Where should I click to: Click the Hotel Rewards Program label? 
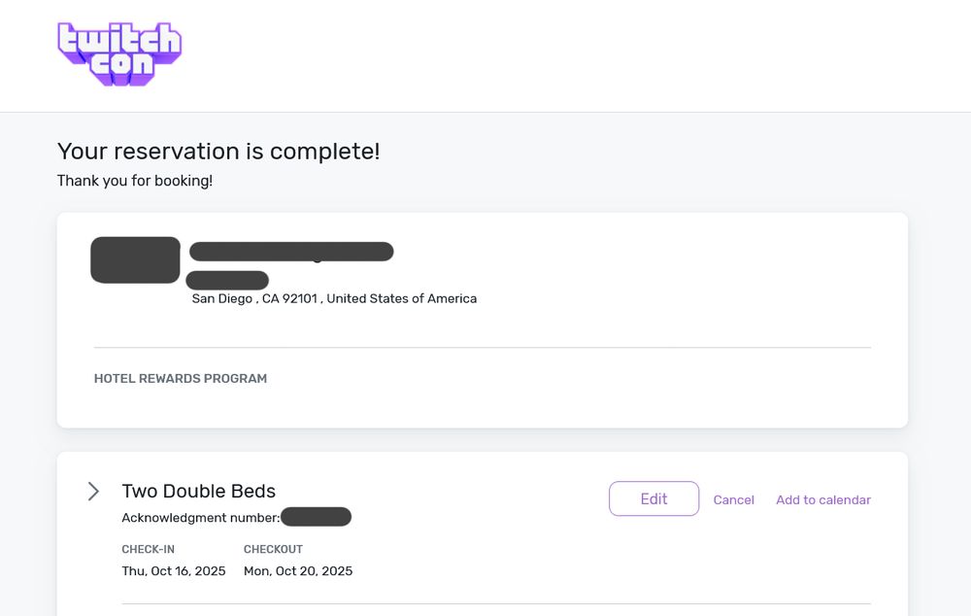[x=181, y=379]
